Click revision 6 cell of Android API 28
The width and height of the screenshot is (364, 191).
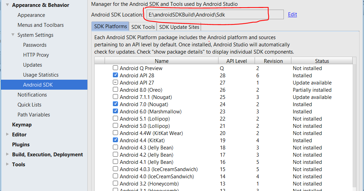point(257,76)
